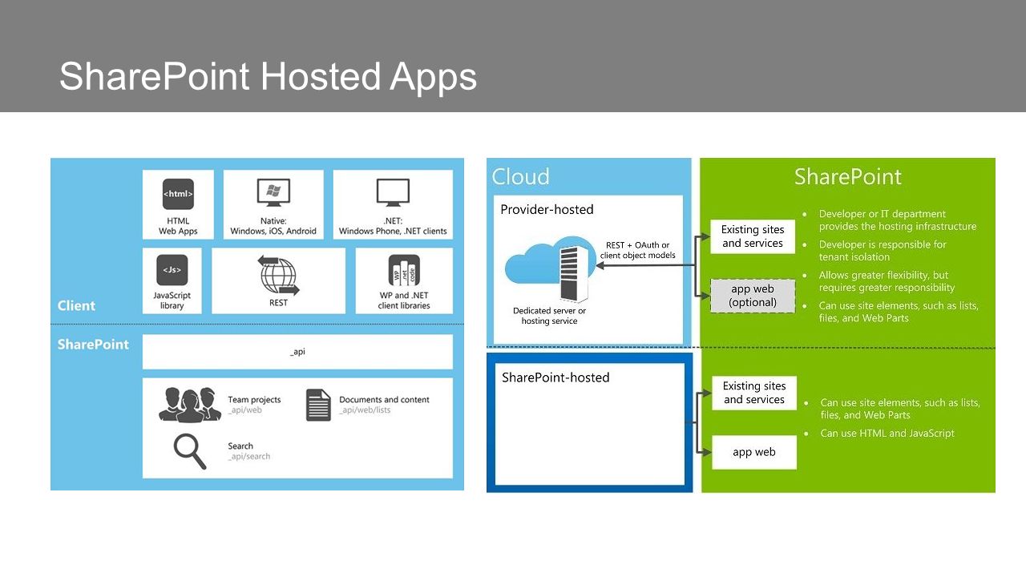The height and width of the screenshot is (577, 1026).
Task: Select the JavaScript library icon
Action: [172, 270]
